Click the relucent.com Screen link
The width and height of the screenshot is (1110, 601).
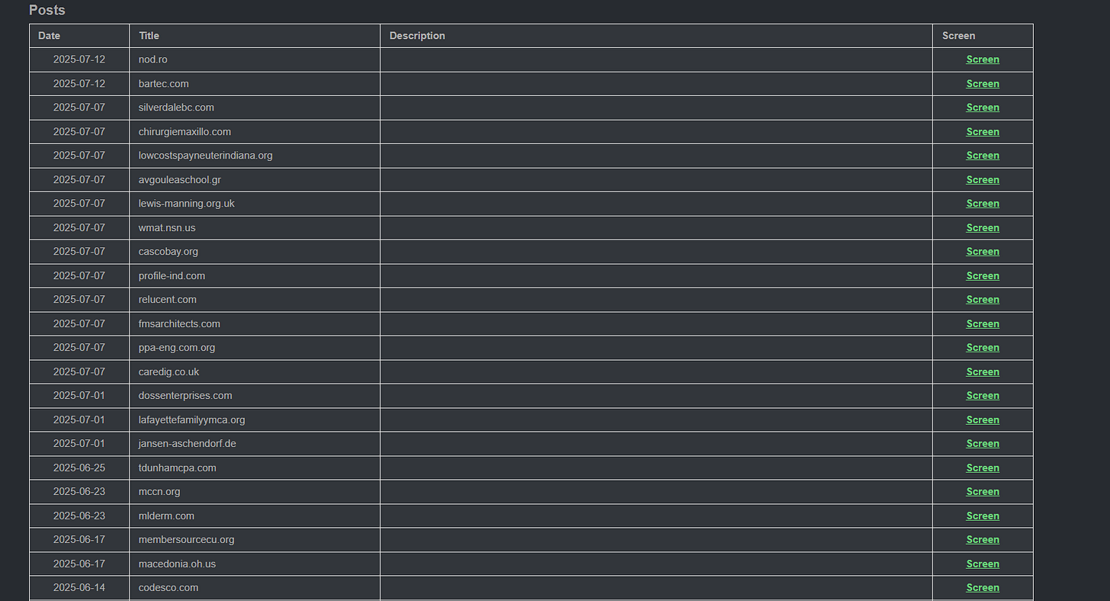[983, 300]
